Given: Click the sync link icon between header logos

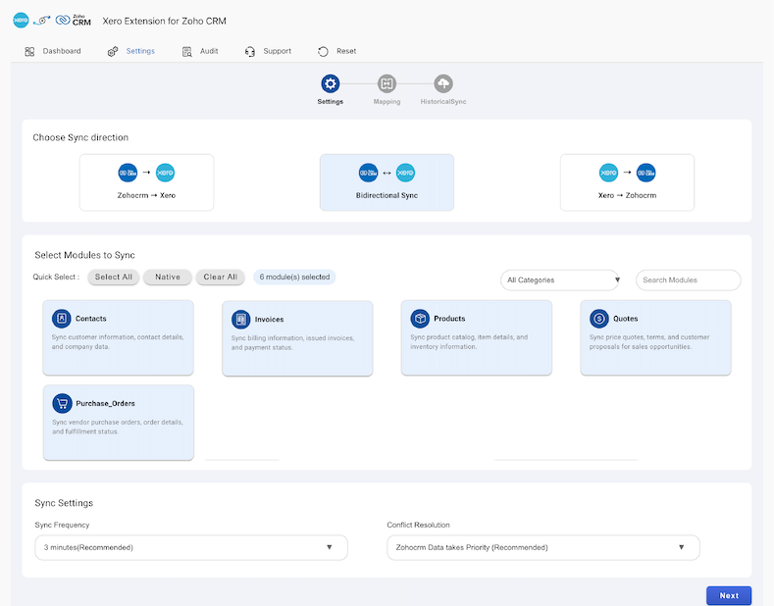Looking at the screenshot, I should tap(42, 21).
